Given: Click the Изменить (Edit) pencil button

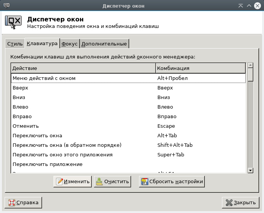Looking at the screenshot, I should (x=73, y=181).
